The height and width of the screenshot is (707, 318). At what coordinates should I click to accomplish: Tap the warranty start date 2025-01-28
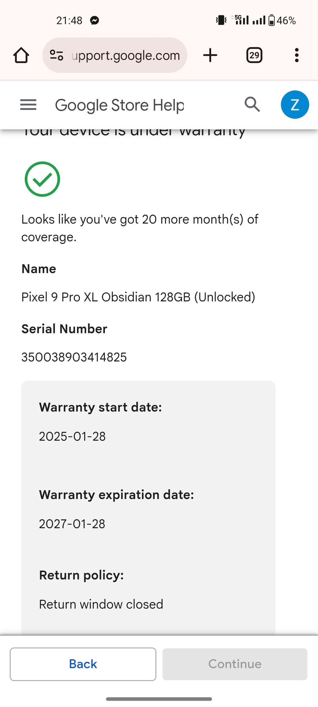[72, 436]
